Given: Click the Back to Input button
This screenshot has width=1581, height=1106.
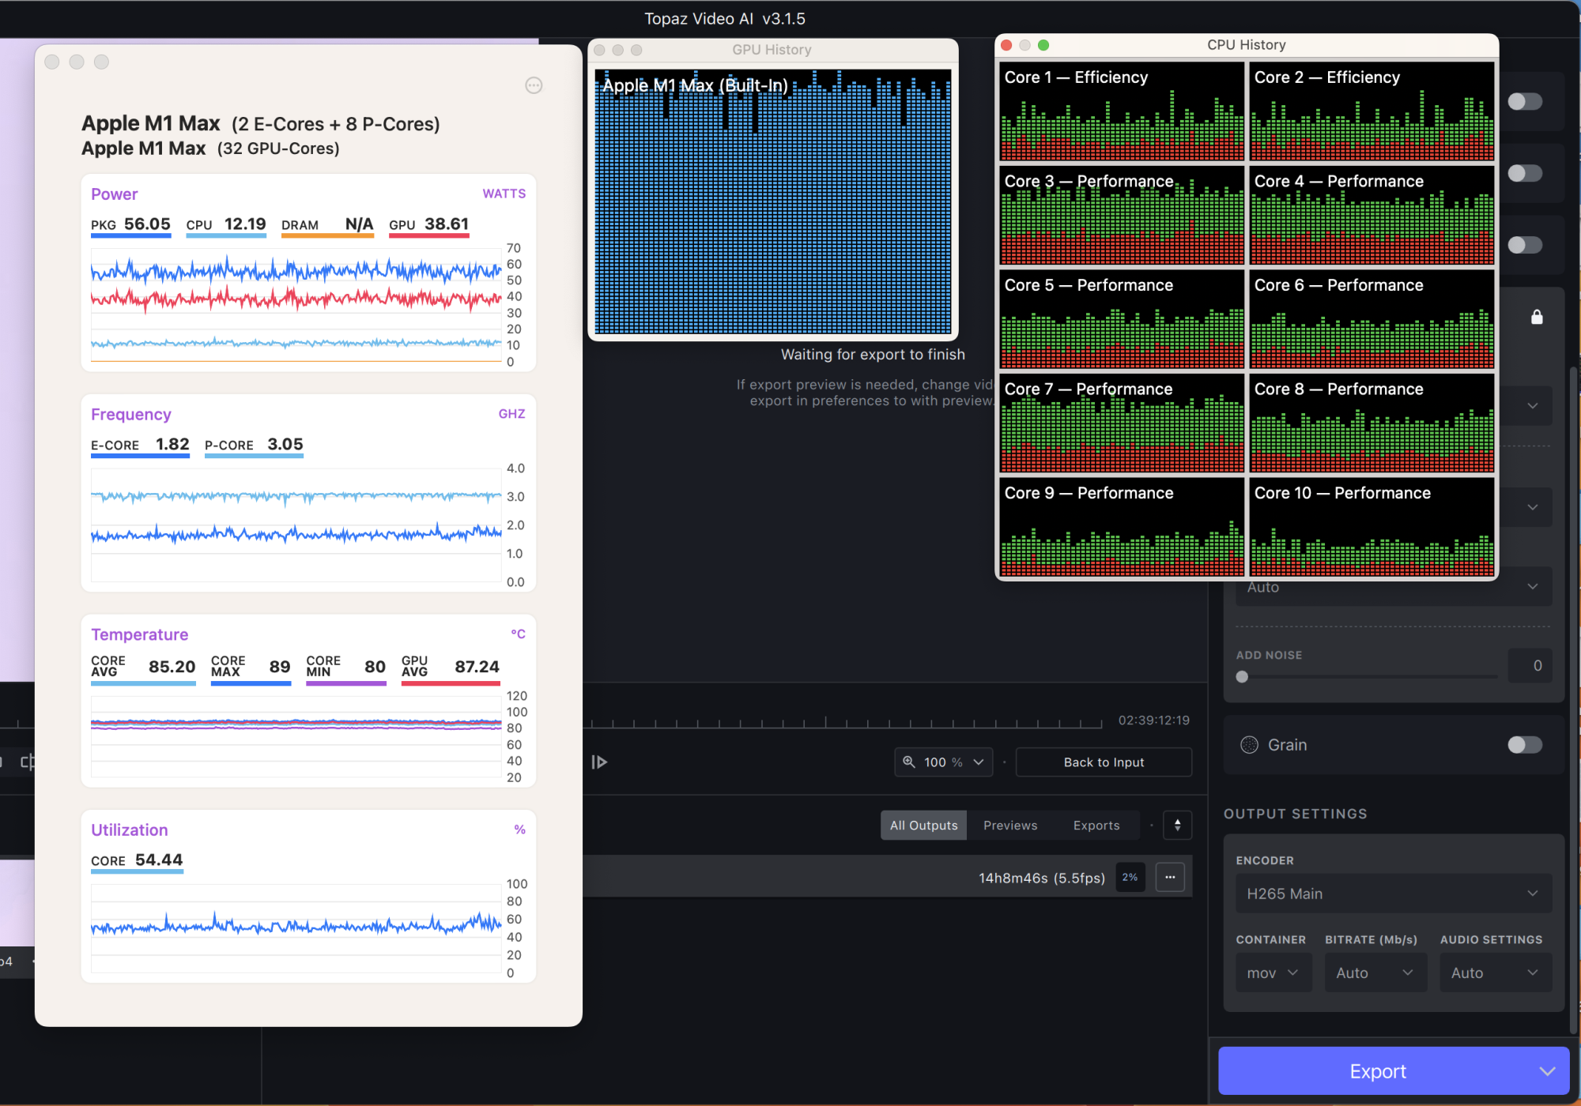Looking at the screenshot, I should click(x=1104, y=762).
